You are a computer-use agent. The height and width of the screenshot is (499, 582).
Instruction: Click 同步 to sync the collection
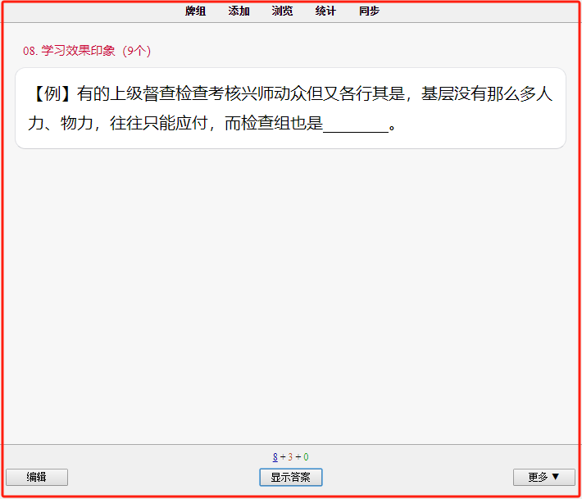tap(369, 11)
